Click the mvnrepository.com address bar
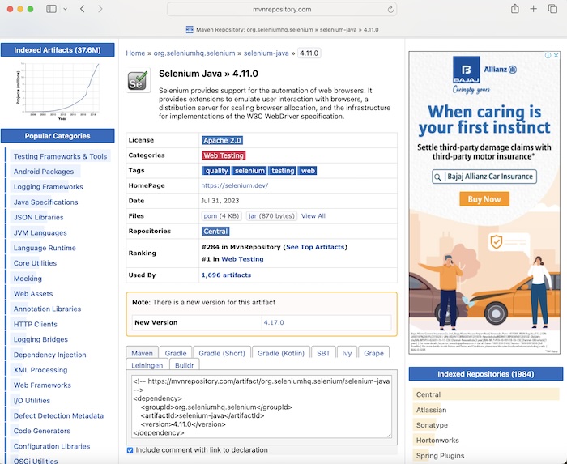This screenshot has height=464, width=567. click(282, 10)
